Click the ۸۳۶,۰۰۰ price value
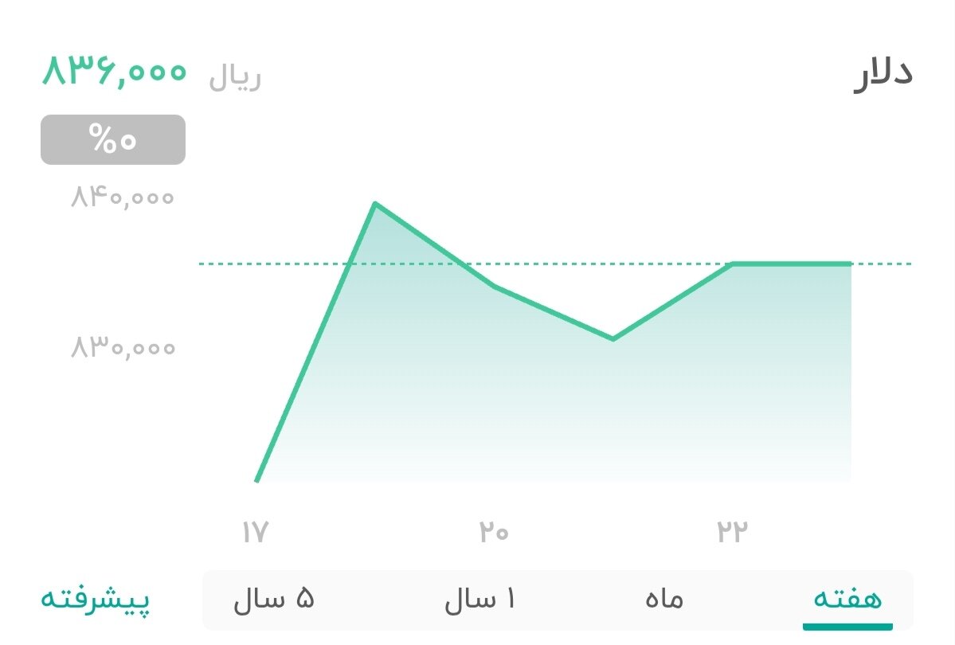Screen dimensions: 955x645 (114, 73)
